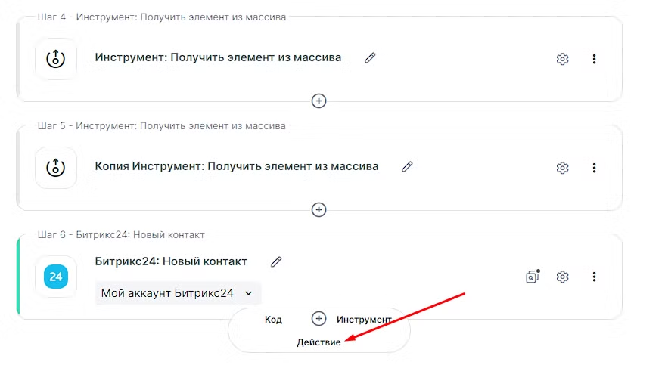Viewport: 665px width, 365px height.
Task: Edit the name of the Копия Инструмент step
Action: [407, 167]
